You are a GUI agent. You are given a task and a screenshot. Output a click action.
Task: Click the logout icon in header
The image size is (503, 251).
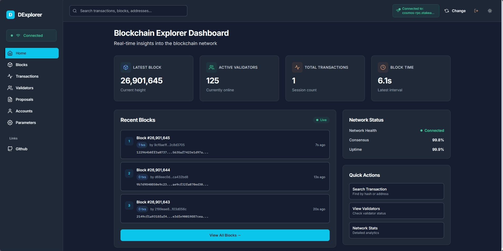pyautogui.click(x=476, y=11)
